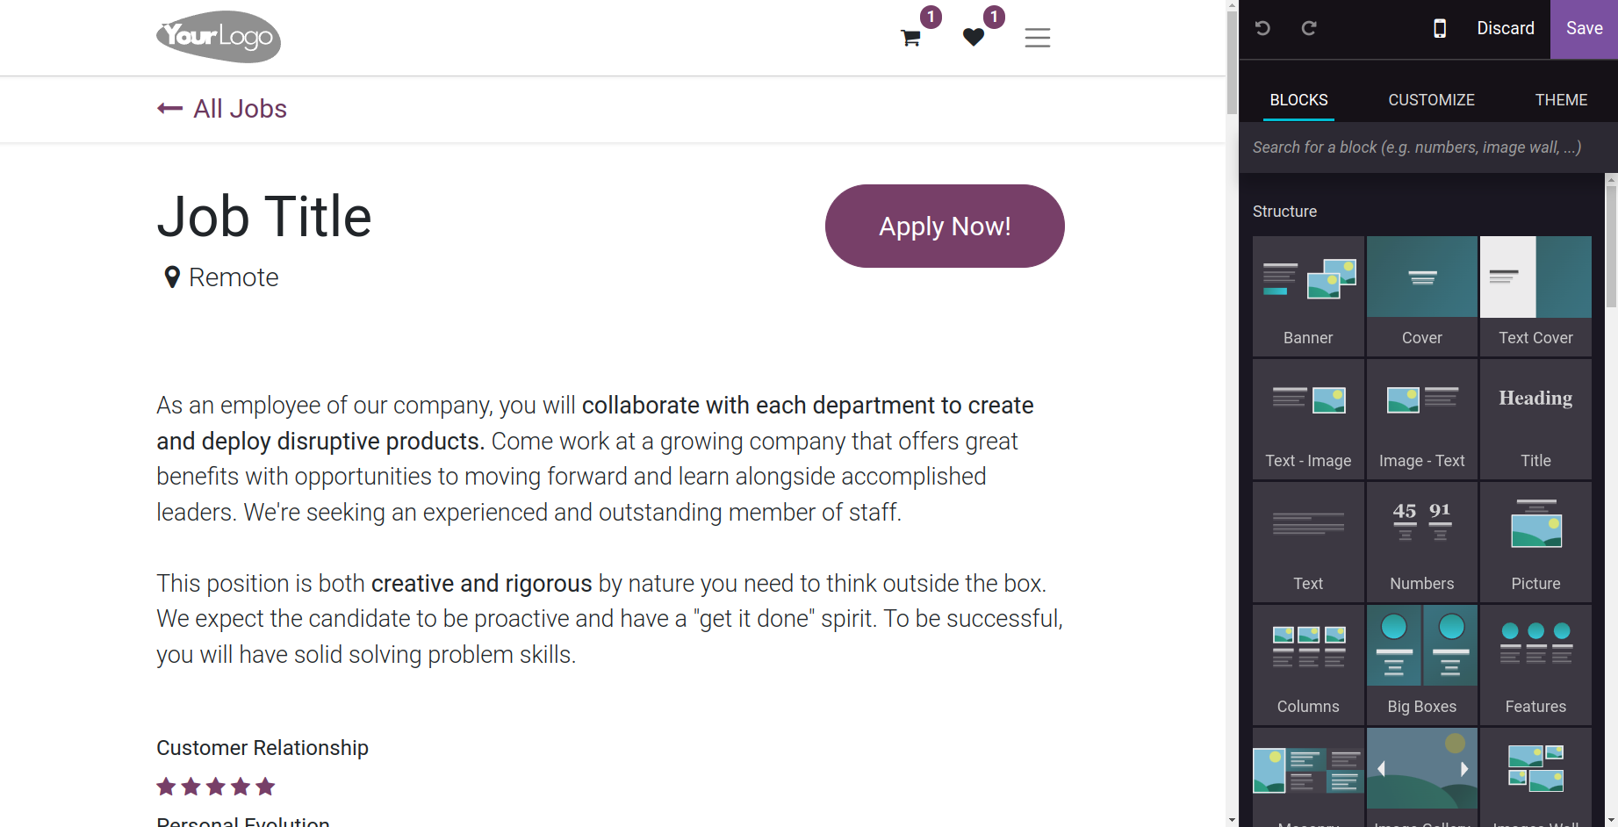
Task: Switch to the Customize tab
Action: tap(1431, 100)
